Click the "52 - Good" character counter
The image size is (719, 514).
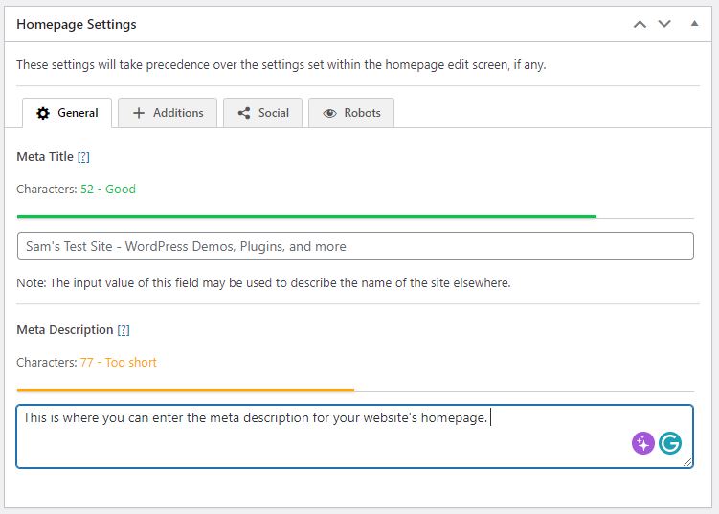(x=108, y=190)
